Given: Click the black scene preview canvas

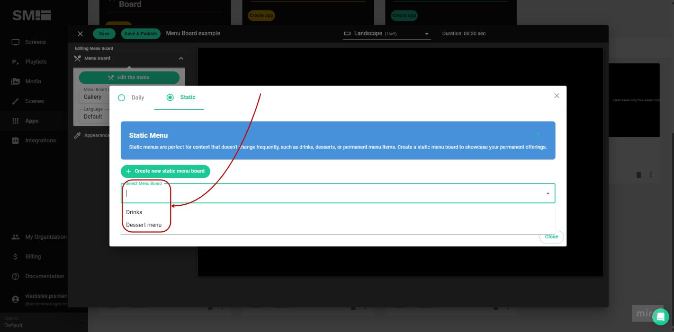Looking at the screenshot, I should click(x=400, y=162).
